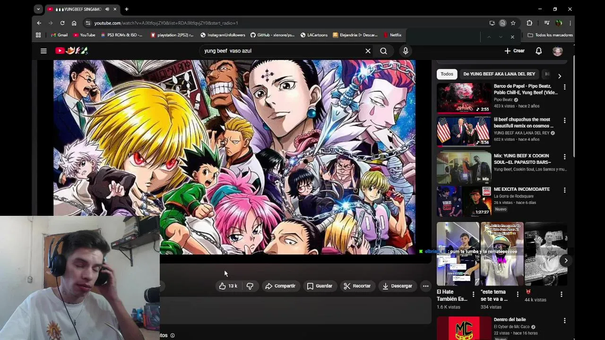Open Dentro del baile video title

(510, 320)
